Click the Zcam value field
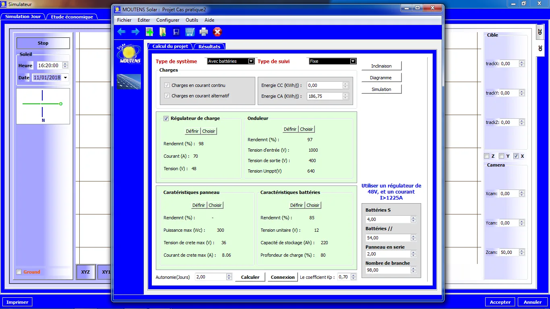 [509, 252]
